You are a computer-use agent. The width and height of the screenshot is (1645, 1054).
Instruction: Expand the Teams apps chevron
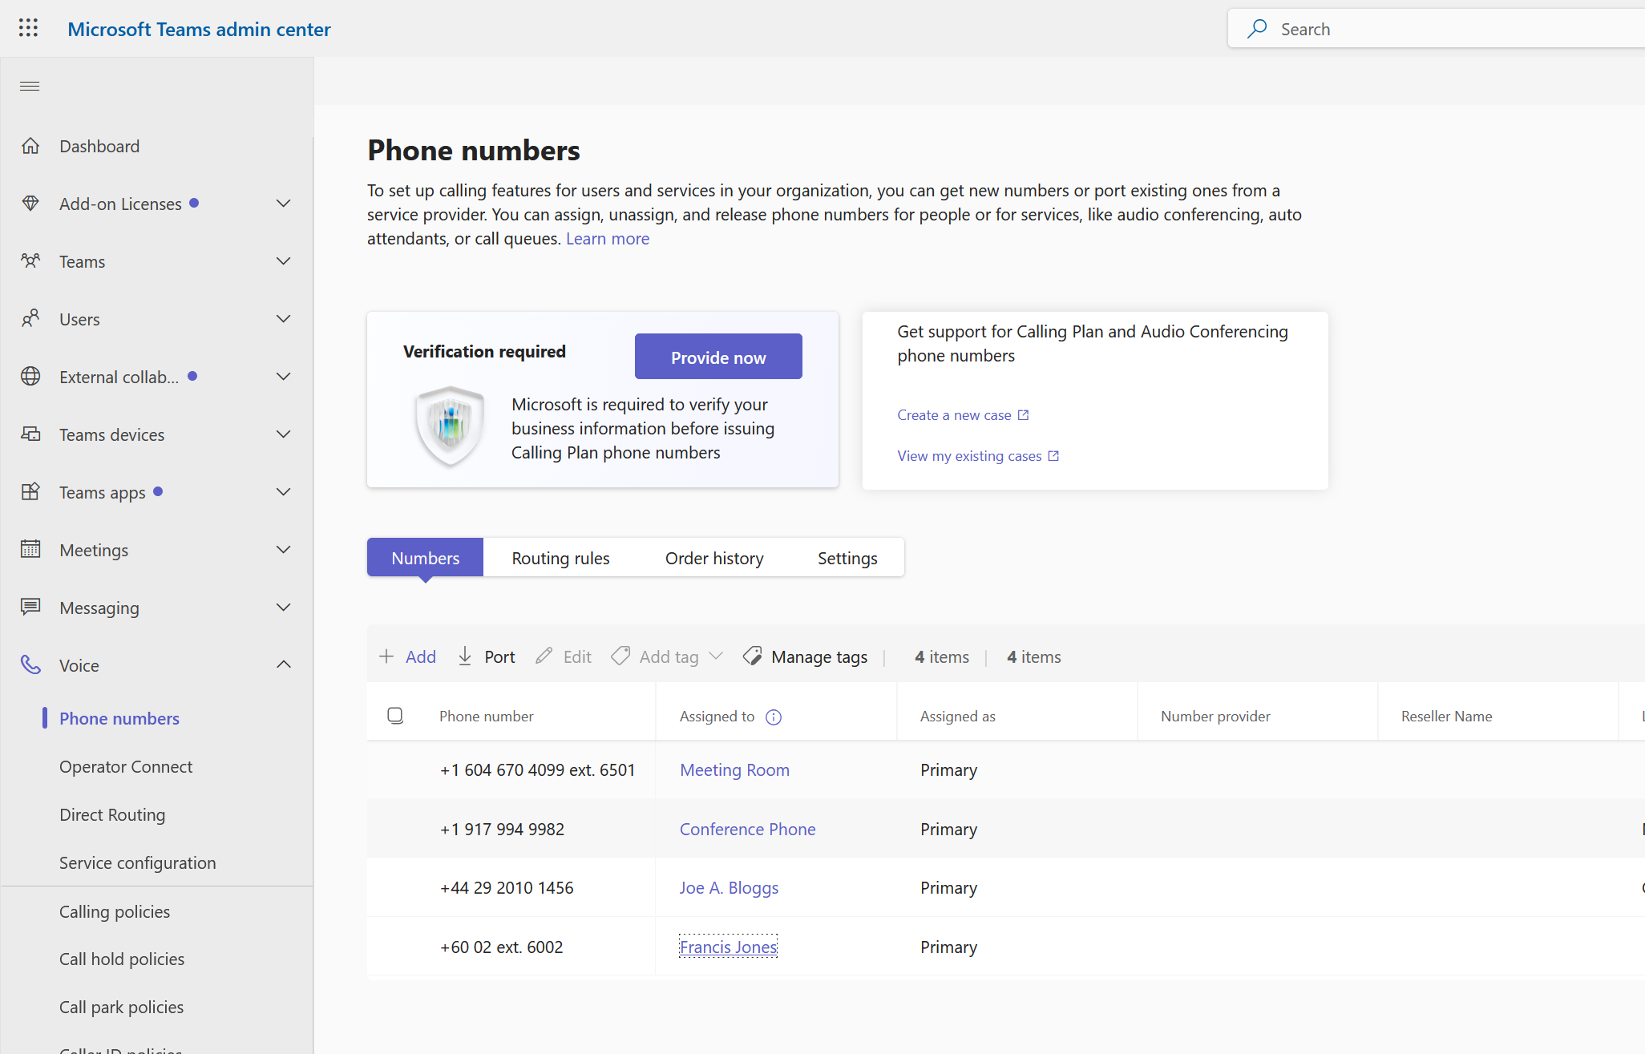283,492
